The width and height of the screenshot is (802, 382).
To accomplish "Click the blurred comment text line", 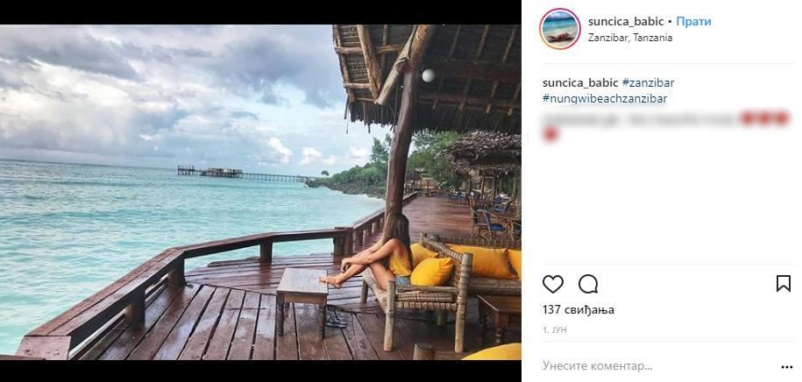I will pos(640,117).
